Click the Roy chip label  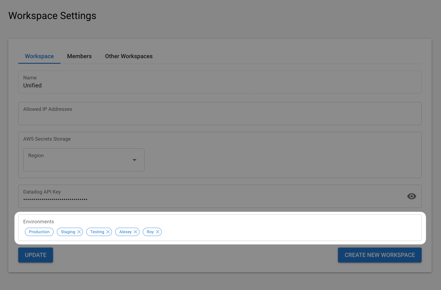click(150, 232)
